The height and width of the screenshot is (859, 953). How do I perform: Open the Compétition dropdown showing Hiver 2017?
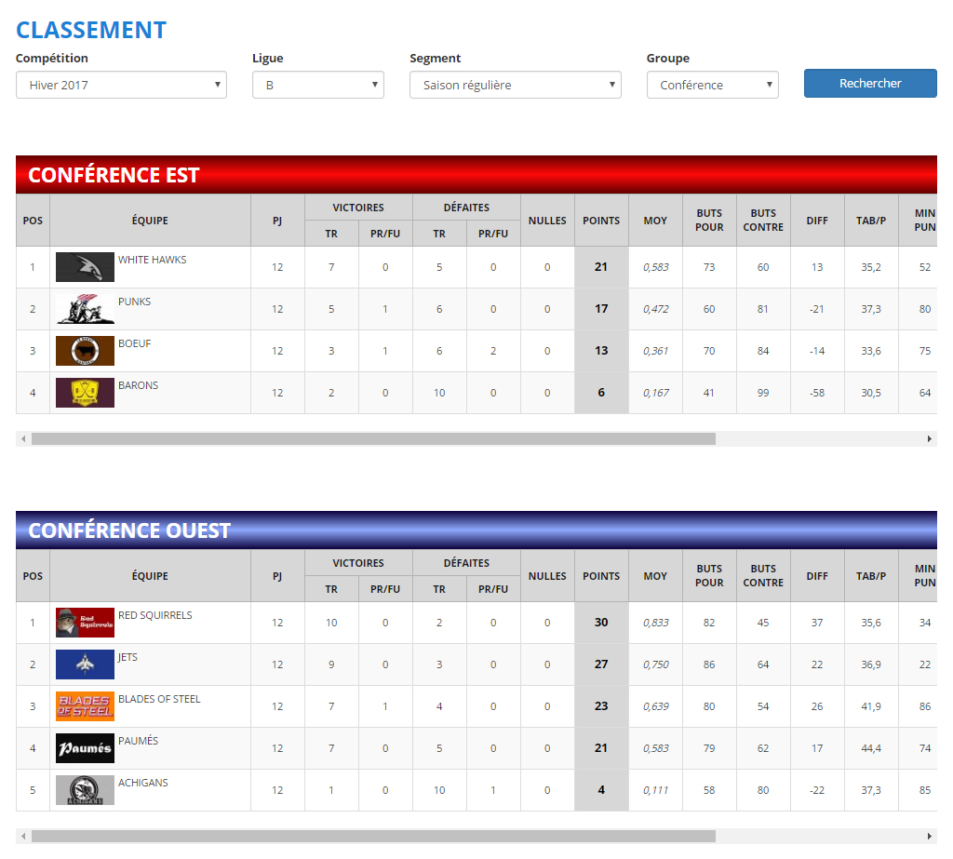121,85
